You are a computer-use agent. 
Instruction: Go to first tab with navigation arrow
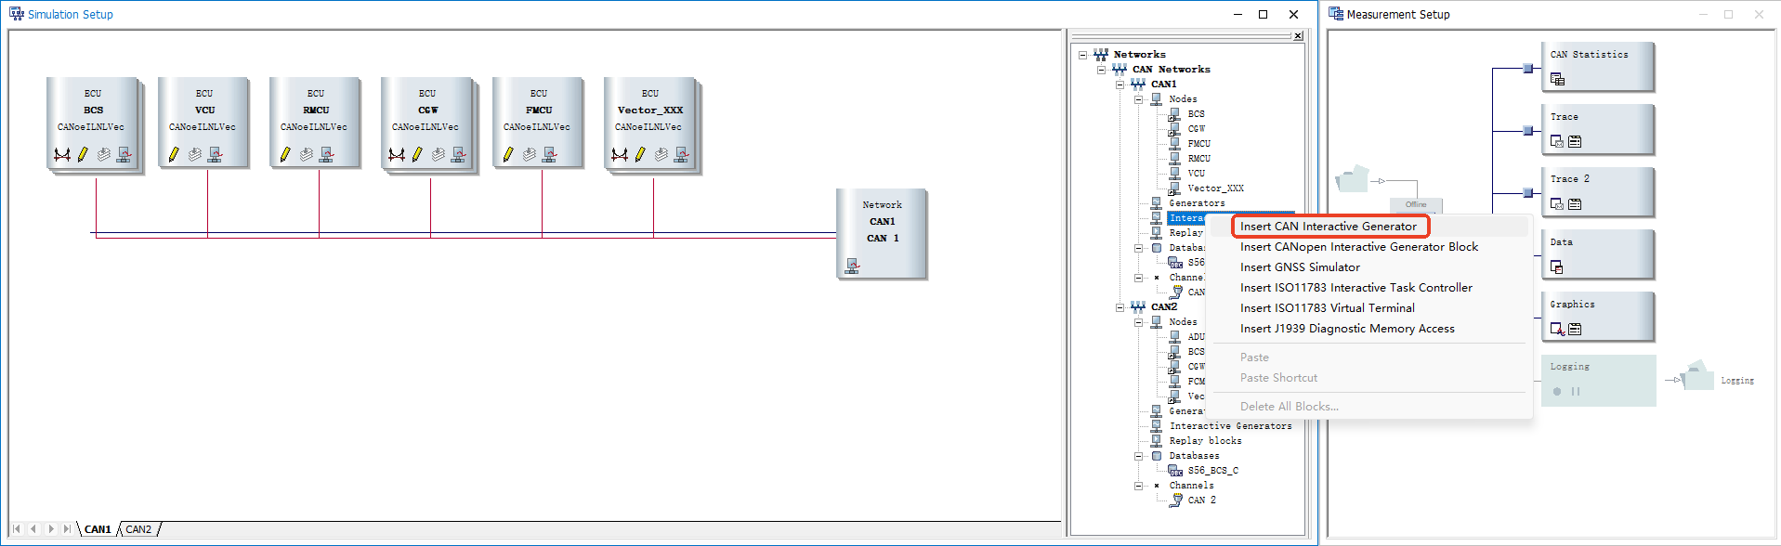pos(17,529)
